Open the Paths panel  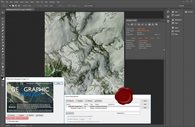click(x=175, y=34)
